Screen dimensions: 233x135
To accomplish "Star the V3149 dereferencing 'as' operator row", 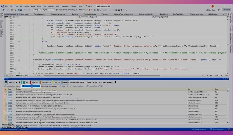I will pyautogui.click(x=6, y=100).
